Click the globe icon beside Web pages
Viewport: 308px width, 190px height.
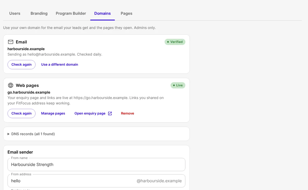[x=11, y=85]
